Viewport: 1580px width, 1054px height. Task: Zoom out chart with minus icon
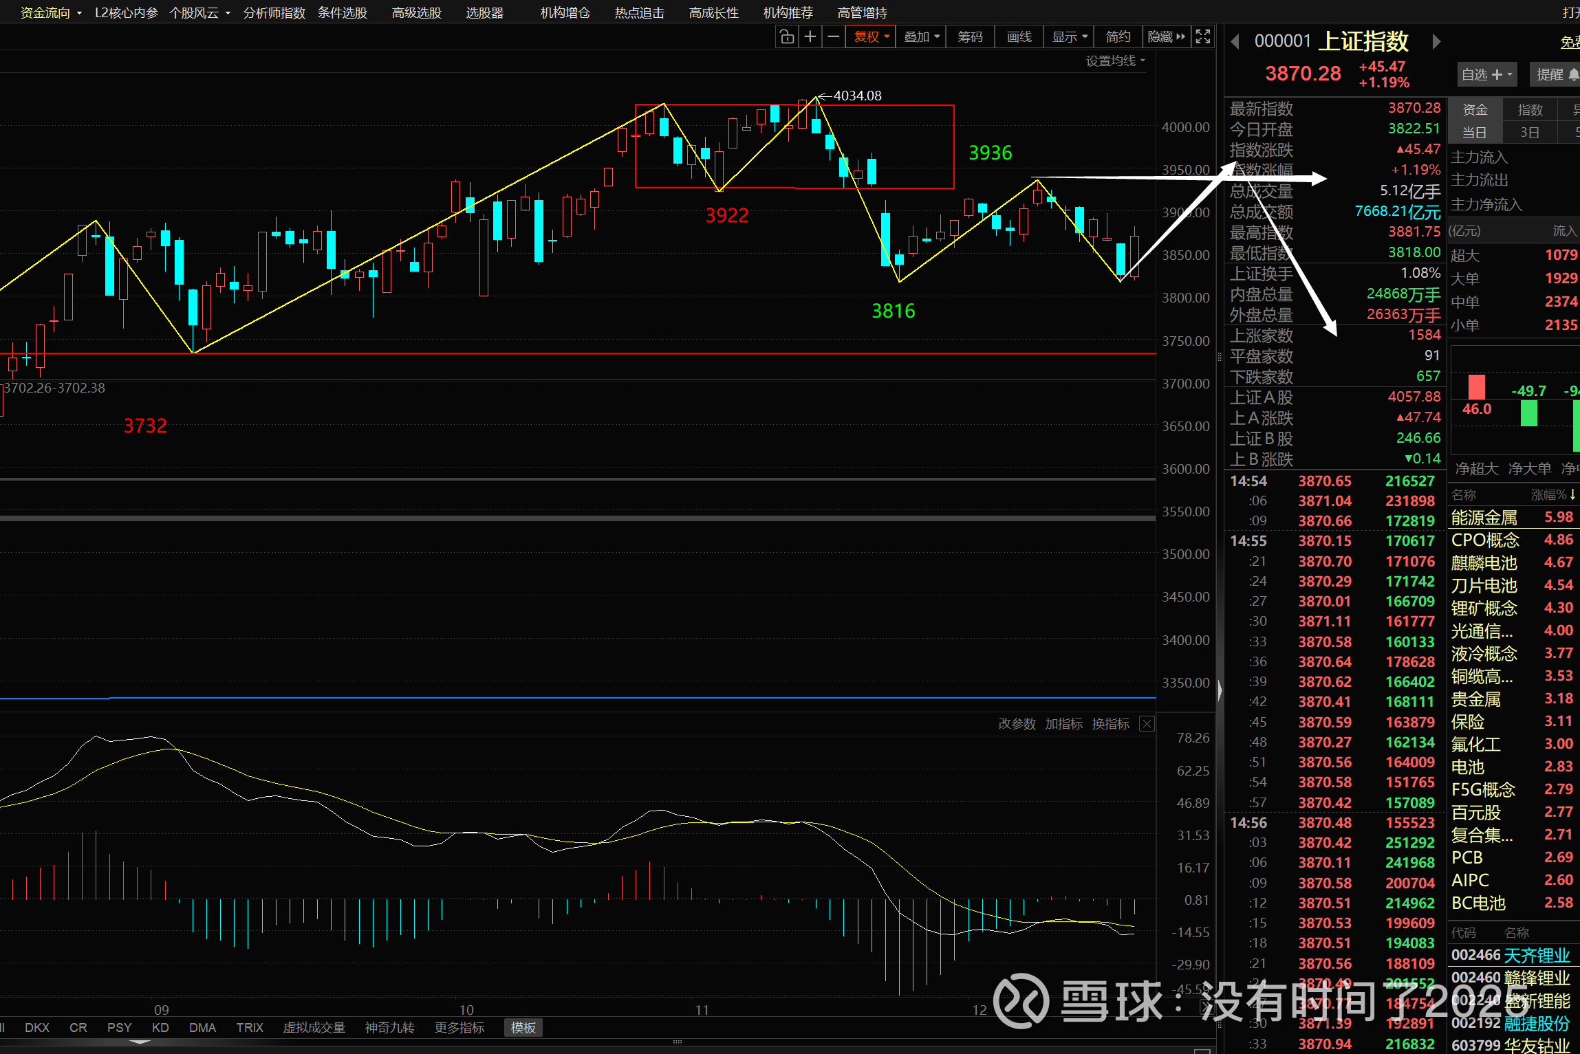833,36
